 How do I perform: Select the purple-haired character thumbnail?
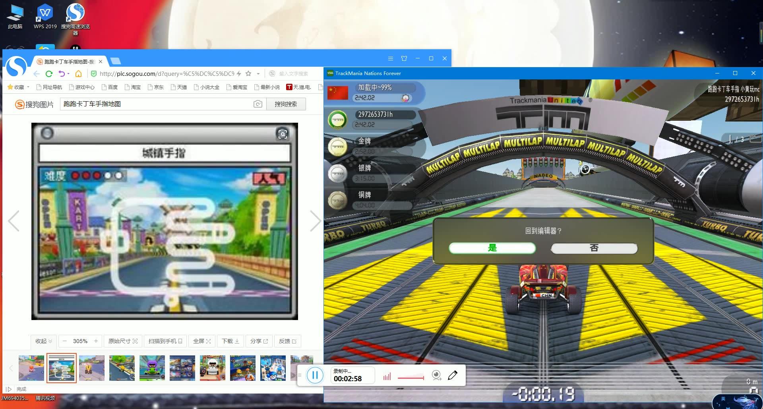[152, 368]
